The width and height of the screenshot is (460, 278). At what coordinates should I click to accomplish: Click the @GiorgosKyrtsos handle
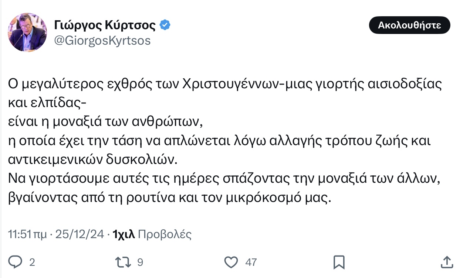point(102,40)
